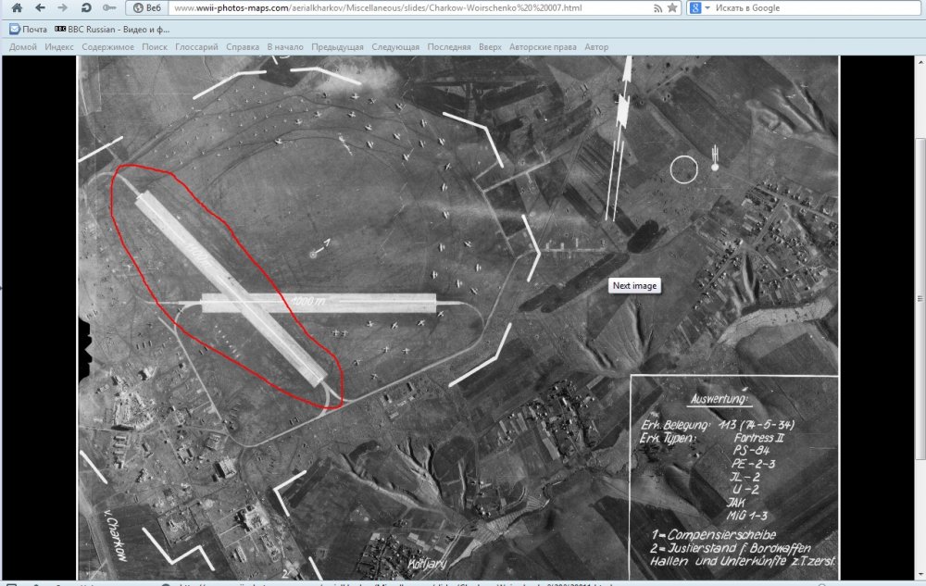Click the Вверх link
The width and height of the screenshot is (926, 586).
(x=490, y=46)
